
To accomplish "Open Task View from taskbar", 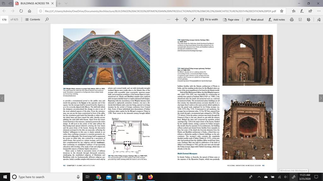I will 87,177.
